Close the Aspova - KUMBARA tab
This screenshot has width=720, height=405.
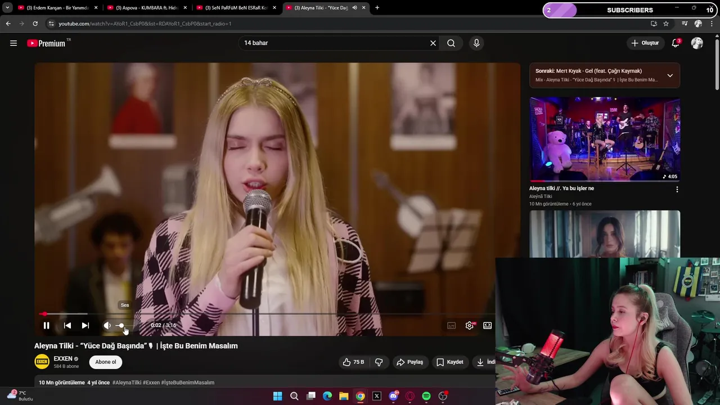point(185,8)
